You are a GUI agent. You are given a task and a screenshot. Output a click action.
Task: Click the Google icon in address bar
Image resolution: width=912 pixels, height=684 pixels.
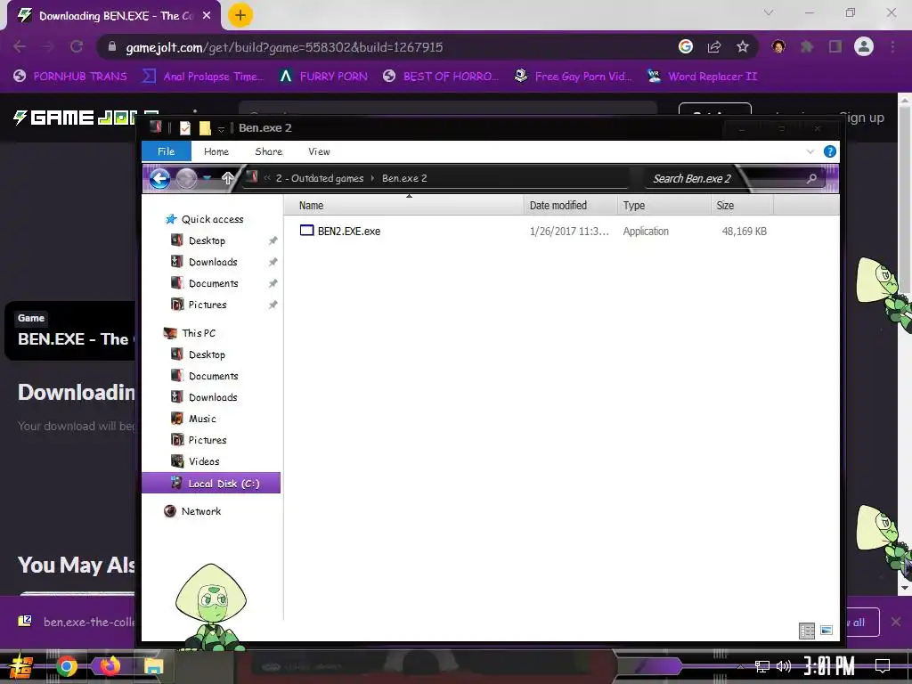tap(685, 46)
